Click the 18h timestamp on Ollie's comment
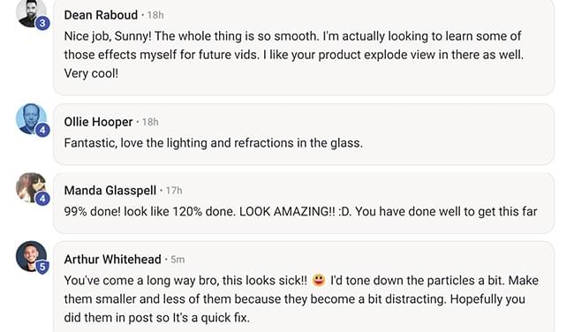 (x=150, y=122)
